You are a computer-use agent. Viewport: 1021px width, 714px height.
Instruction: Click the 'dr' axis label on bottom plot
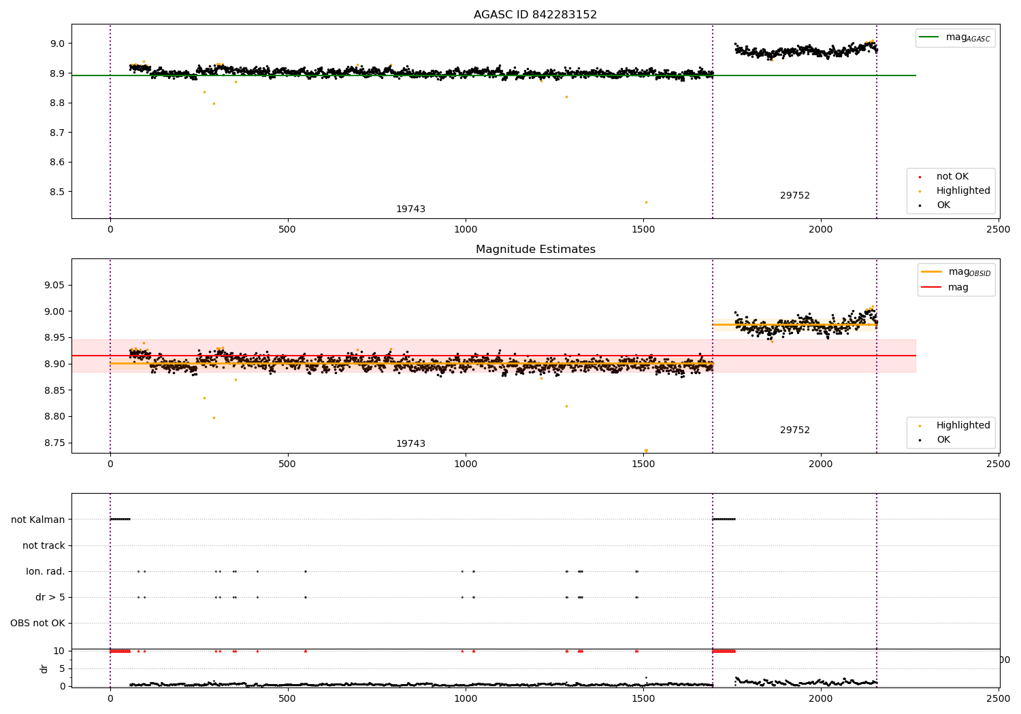point(44,668)
